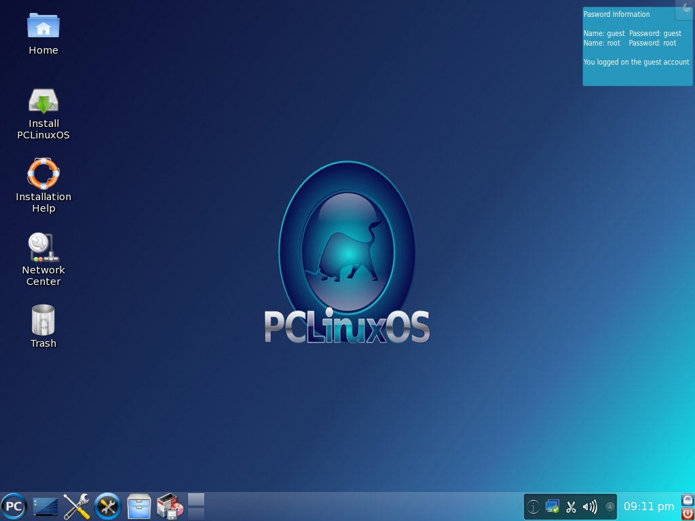This screenshot has width=695, height=521.
Task: Click the Show Desktop panel icon
Action: tap(45, 506)
